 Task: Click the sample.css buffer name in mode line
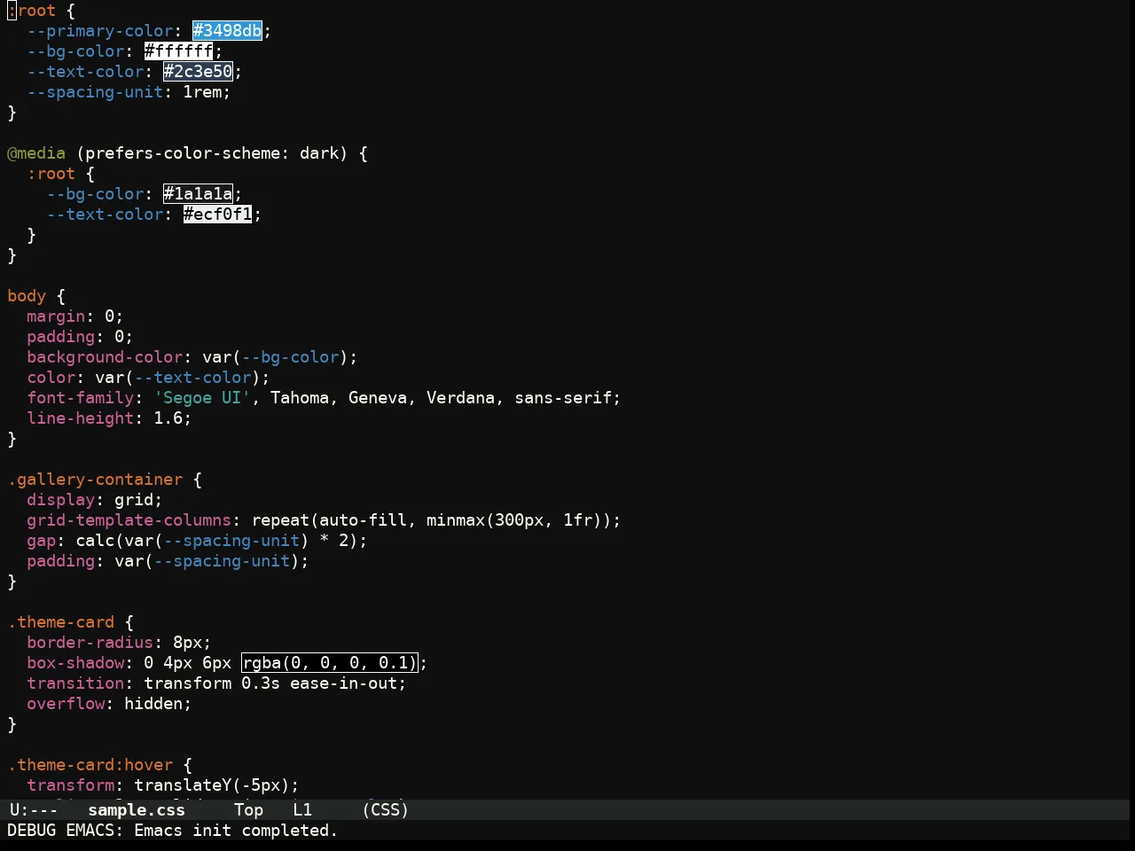pos(137,810)
